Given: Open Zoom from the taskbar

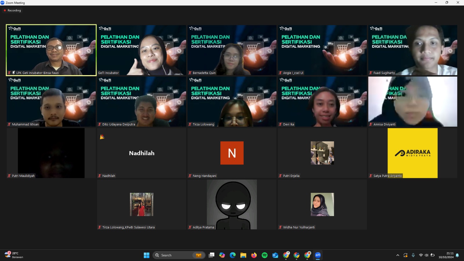Looking at the screenshot, I should [318, 255].
